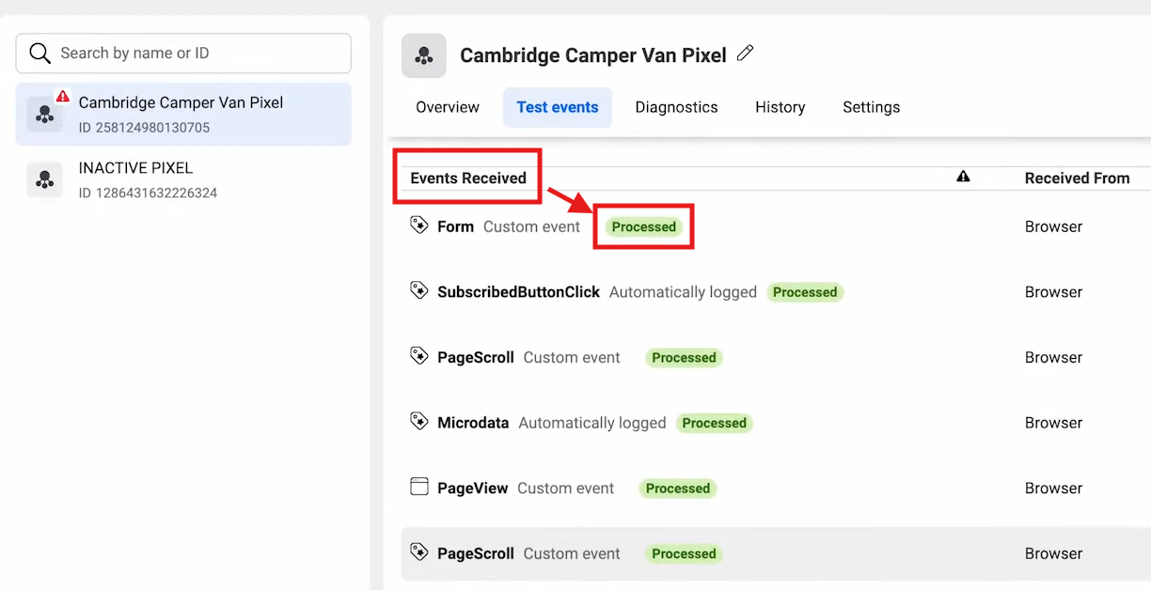Focus the Search by name or ID field
Image resolution: width=1151 pixels, height=590 pixels.
pos(183,54)
